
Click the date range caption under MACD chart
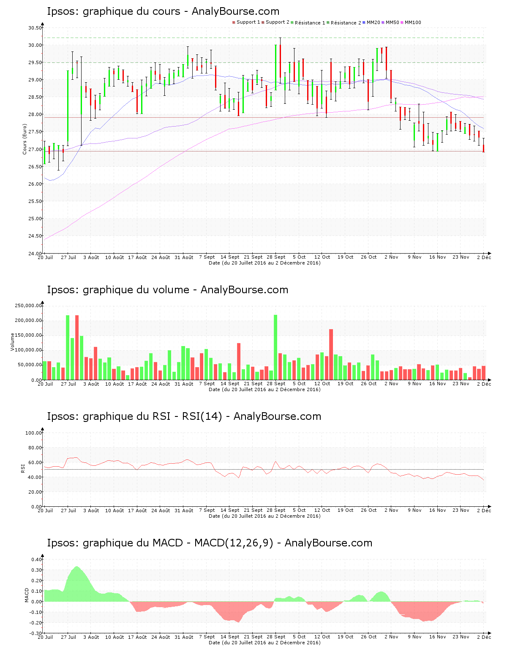[x=264, y=643]
